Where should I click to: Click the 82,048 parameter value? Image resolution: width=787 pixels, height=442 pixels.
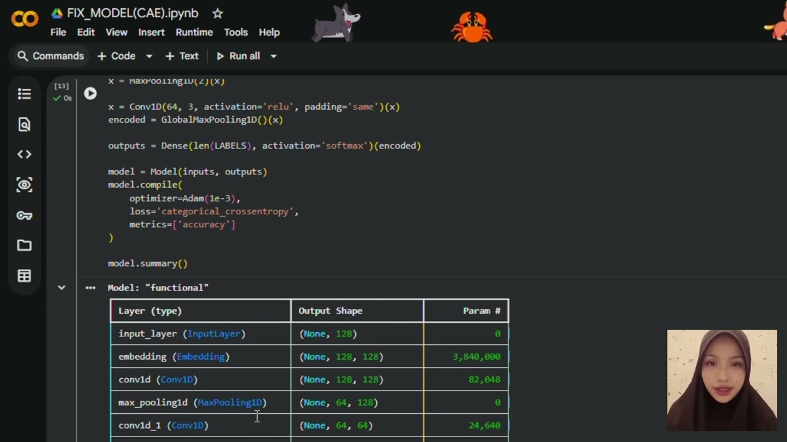click(484, 379)
